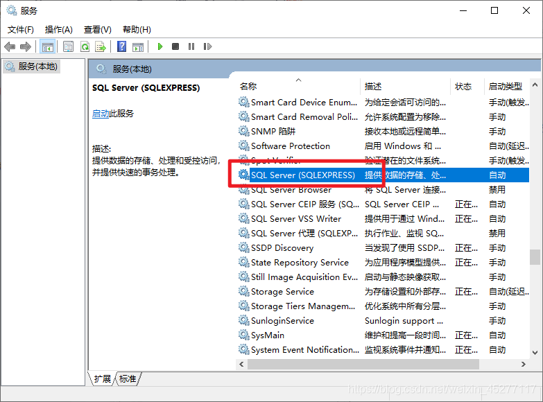This screenshot has height=402, width=543.
Task: Select the Storage Tiers Managem... row
Action: 383,306
